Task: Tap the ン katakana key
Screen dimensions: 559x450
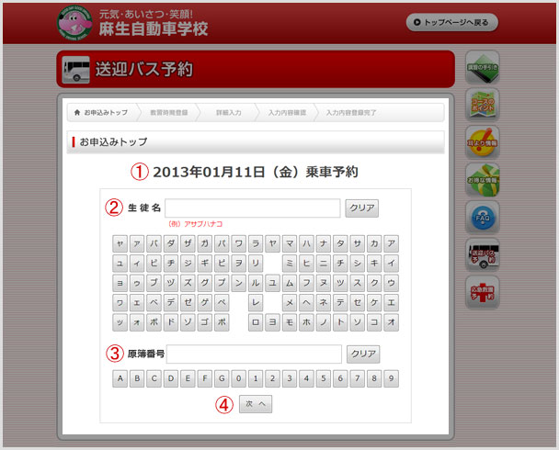Action: [x=238, y=283]
